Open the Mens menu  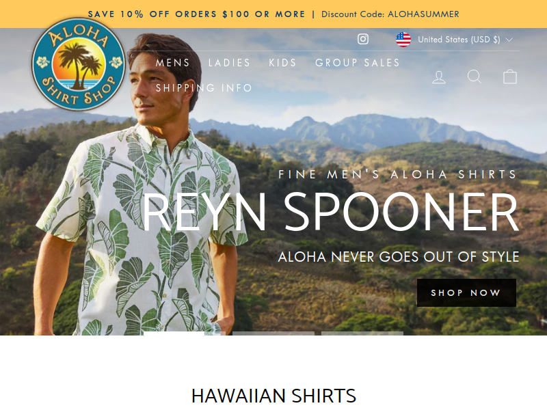point(173,63)
